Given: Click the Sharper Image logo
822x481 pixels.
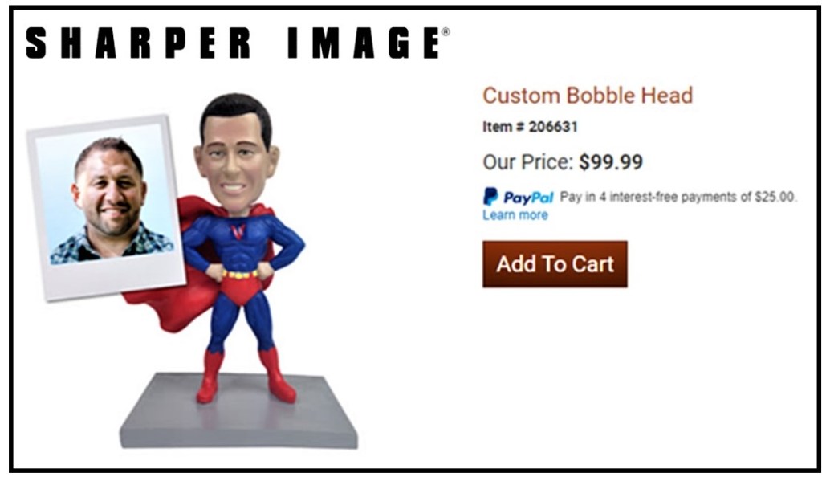Looking at the screenshot, I should pyautogui.click(x=237, y=43).
